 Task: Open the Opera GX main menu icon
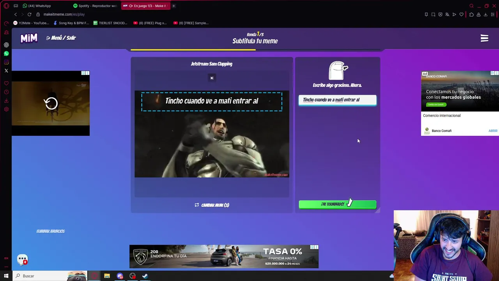[x=6, y=6]
